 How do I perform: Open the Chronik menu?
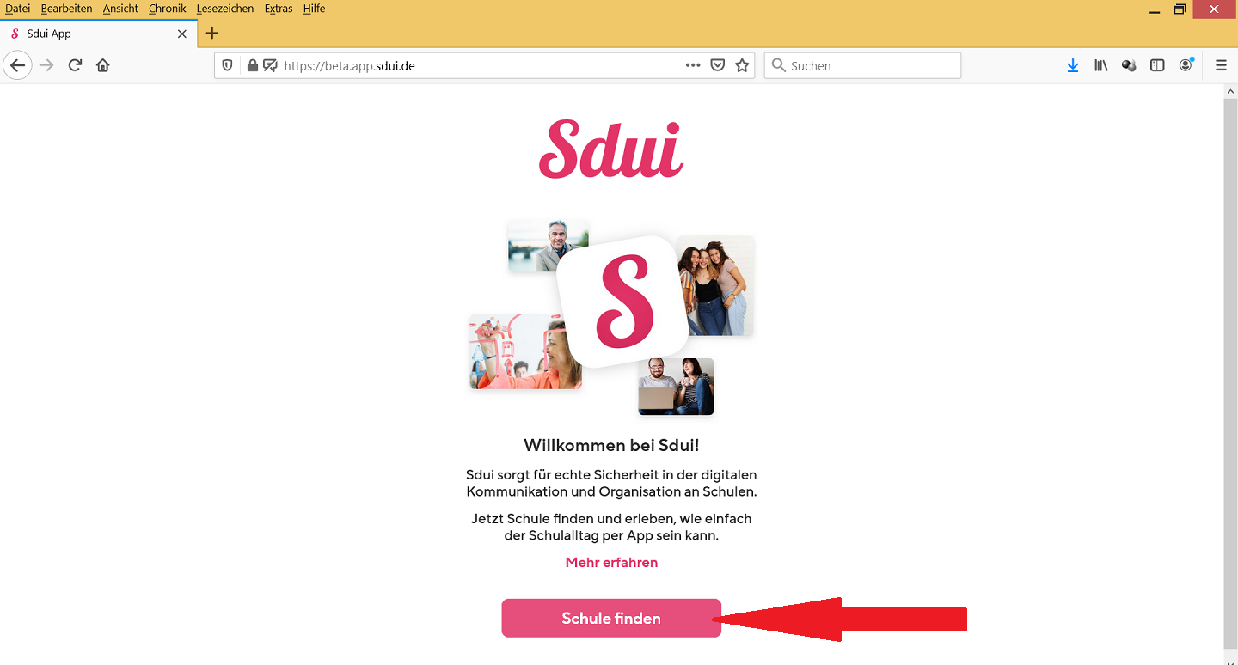click(167, 9)
